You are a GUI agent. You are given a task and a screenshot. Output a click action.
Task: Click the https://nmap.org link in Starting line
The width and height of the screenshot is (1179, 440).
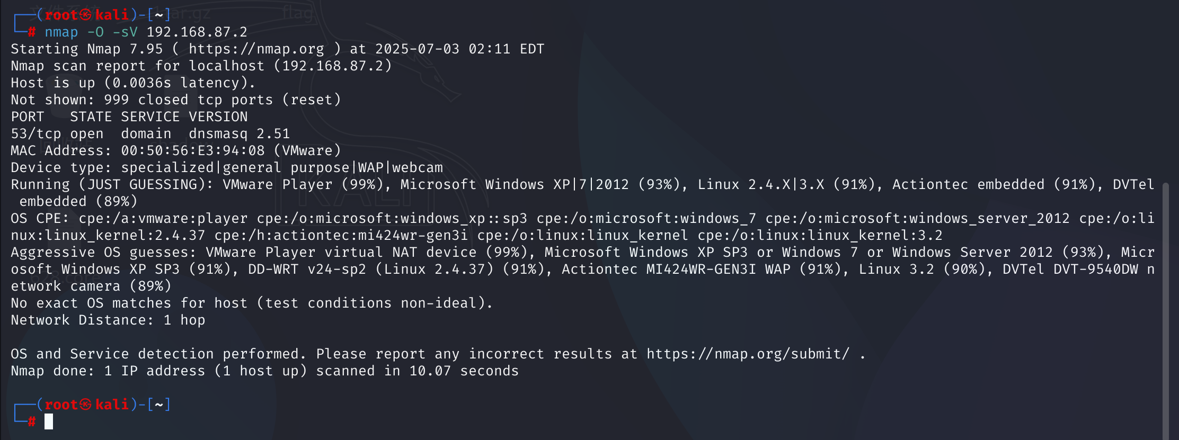256,49
